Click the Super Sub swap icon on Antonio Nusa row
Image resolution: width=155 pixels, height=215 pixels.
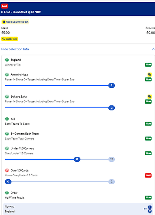(149, 74)
